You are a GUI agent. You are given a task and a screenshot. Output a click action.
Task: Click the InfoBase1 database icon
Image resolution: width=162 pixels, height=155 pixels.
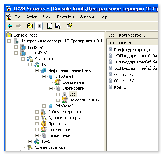[x=51, y=77]
